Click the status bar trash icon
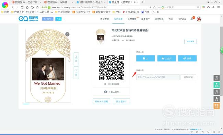The height and width of the screenshot is (135, 223). point(202,133)
